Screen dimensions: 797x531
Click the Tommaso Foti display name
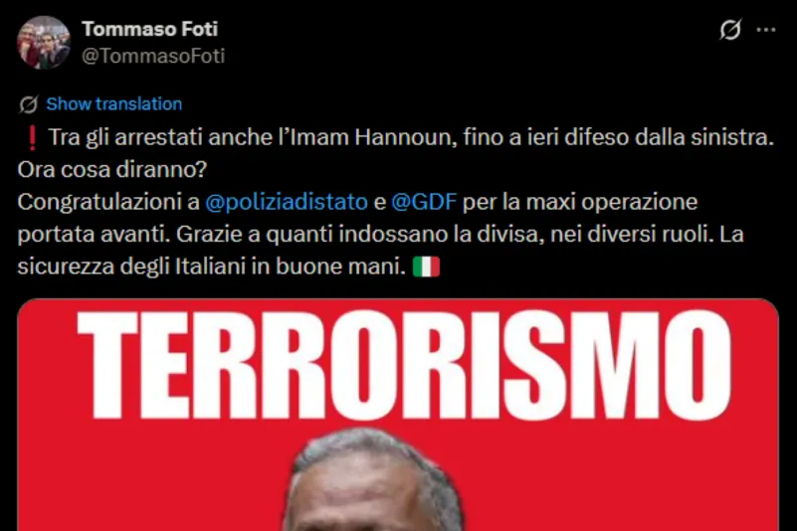tap(150, 29)
